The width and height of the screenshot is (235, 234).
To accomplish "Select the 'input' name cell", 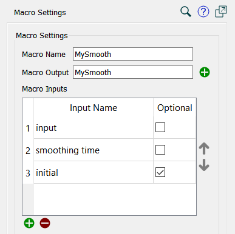I will point(94,127).
